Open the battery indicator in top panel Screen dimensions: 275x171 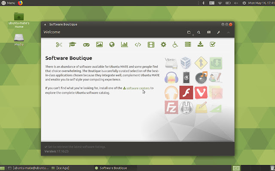(x=228, y=3)
